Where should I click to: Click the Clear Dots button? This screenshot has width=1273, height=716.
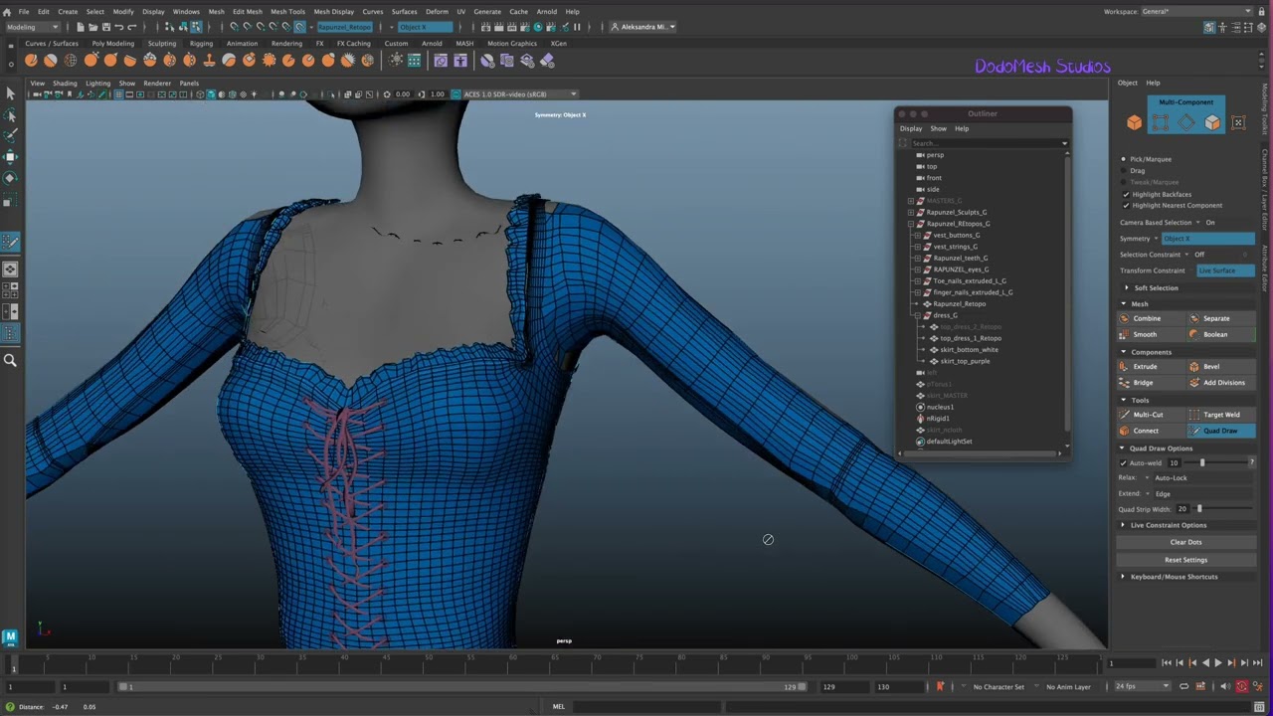[x=1185, y=542]
